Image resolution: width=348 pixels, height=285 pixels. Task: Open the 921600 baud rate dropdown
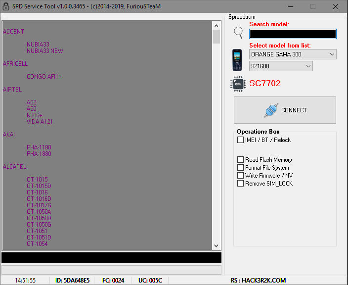click(281, 66)
